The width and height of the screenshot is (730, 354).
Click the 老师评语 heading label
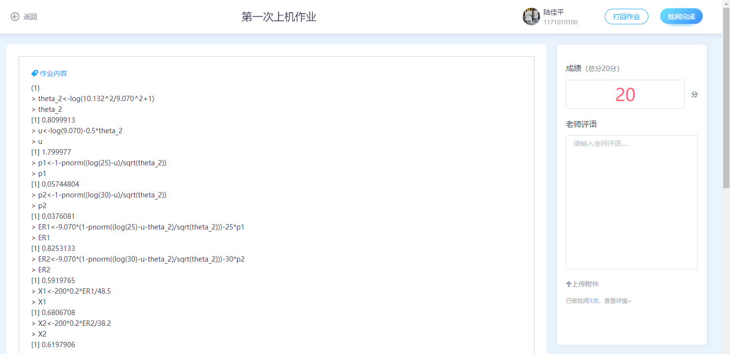581,124
